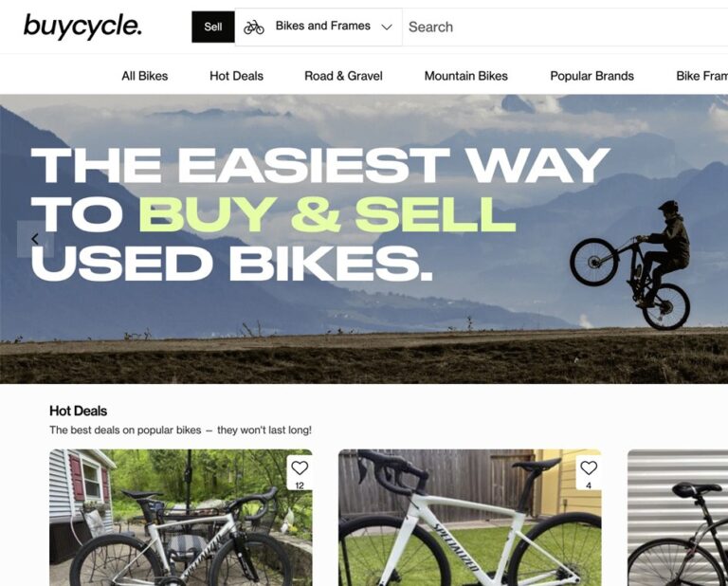Select Mountain Bikes in navigation
The image size is (728, 586).
(x=466, y=76)
